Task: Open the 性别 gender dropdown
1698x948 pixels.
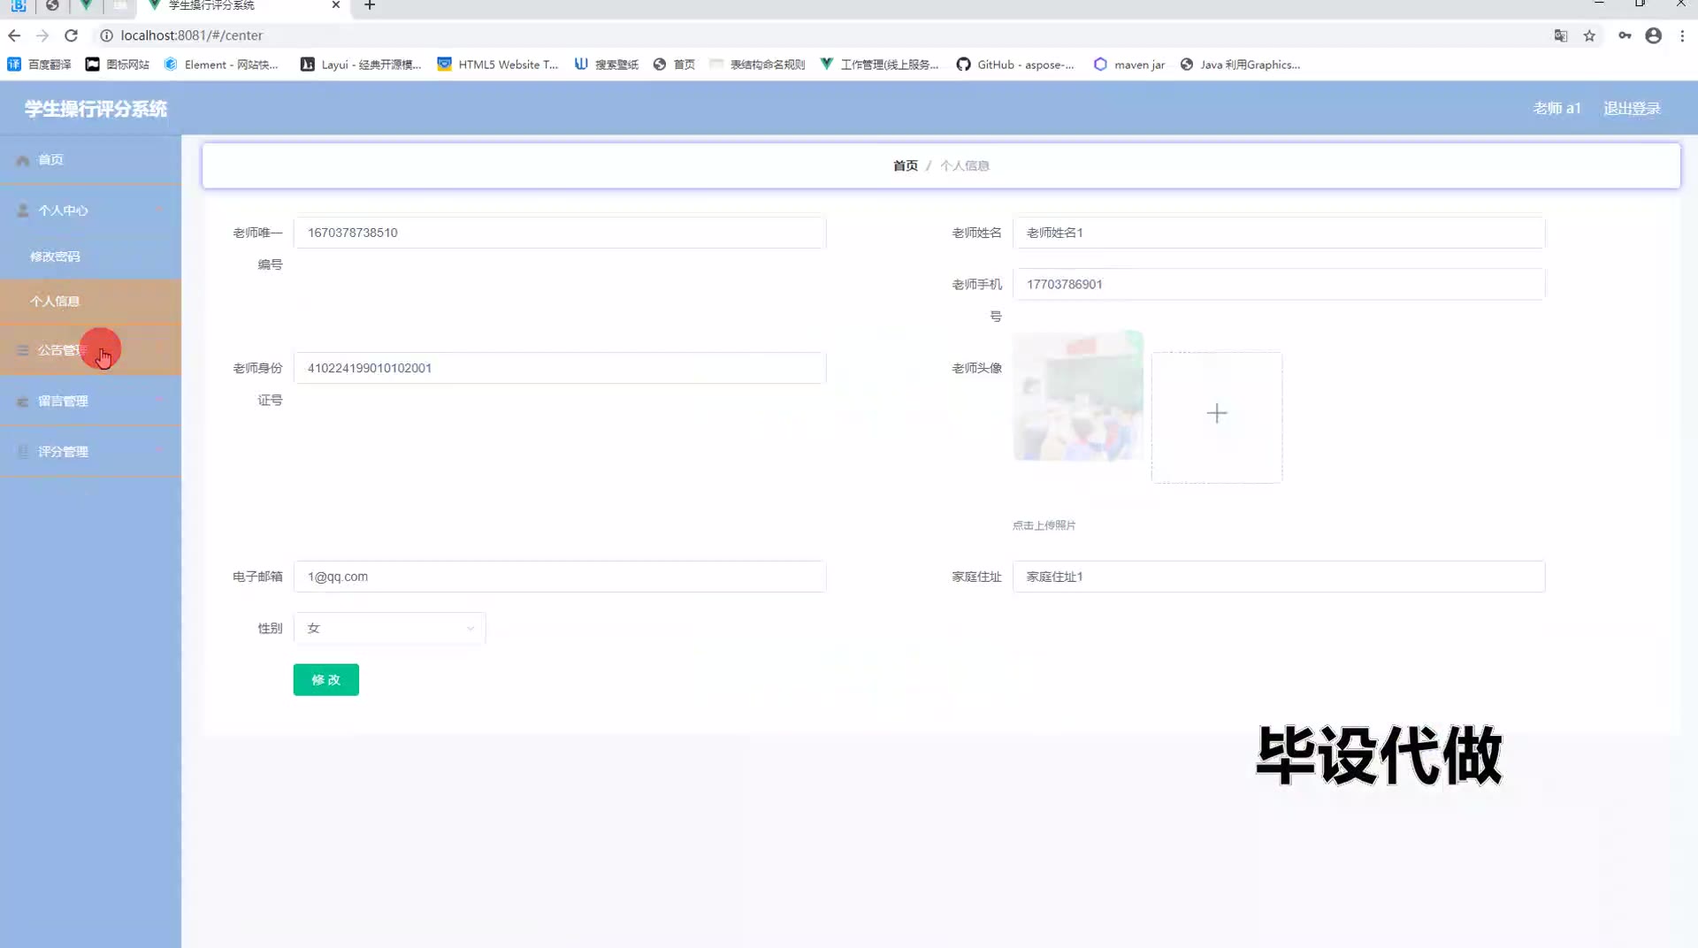Action: click(x=389, y=629)
